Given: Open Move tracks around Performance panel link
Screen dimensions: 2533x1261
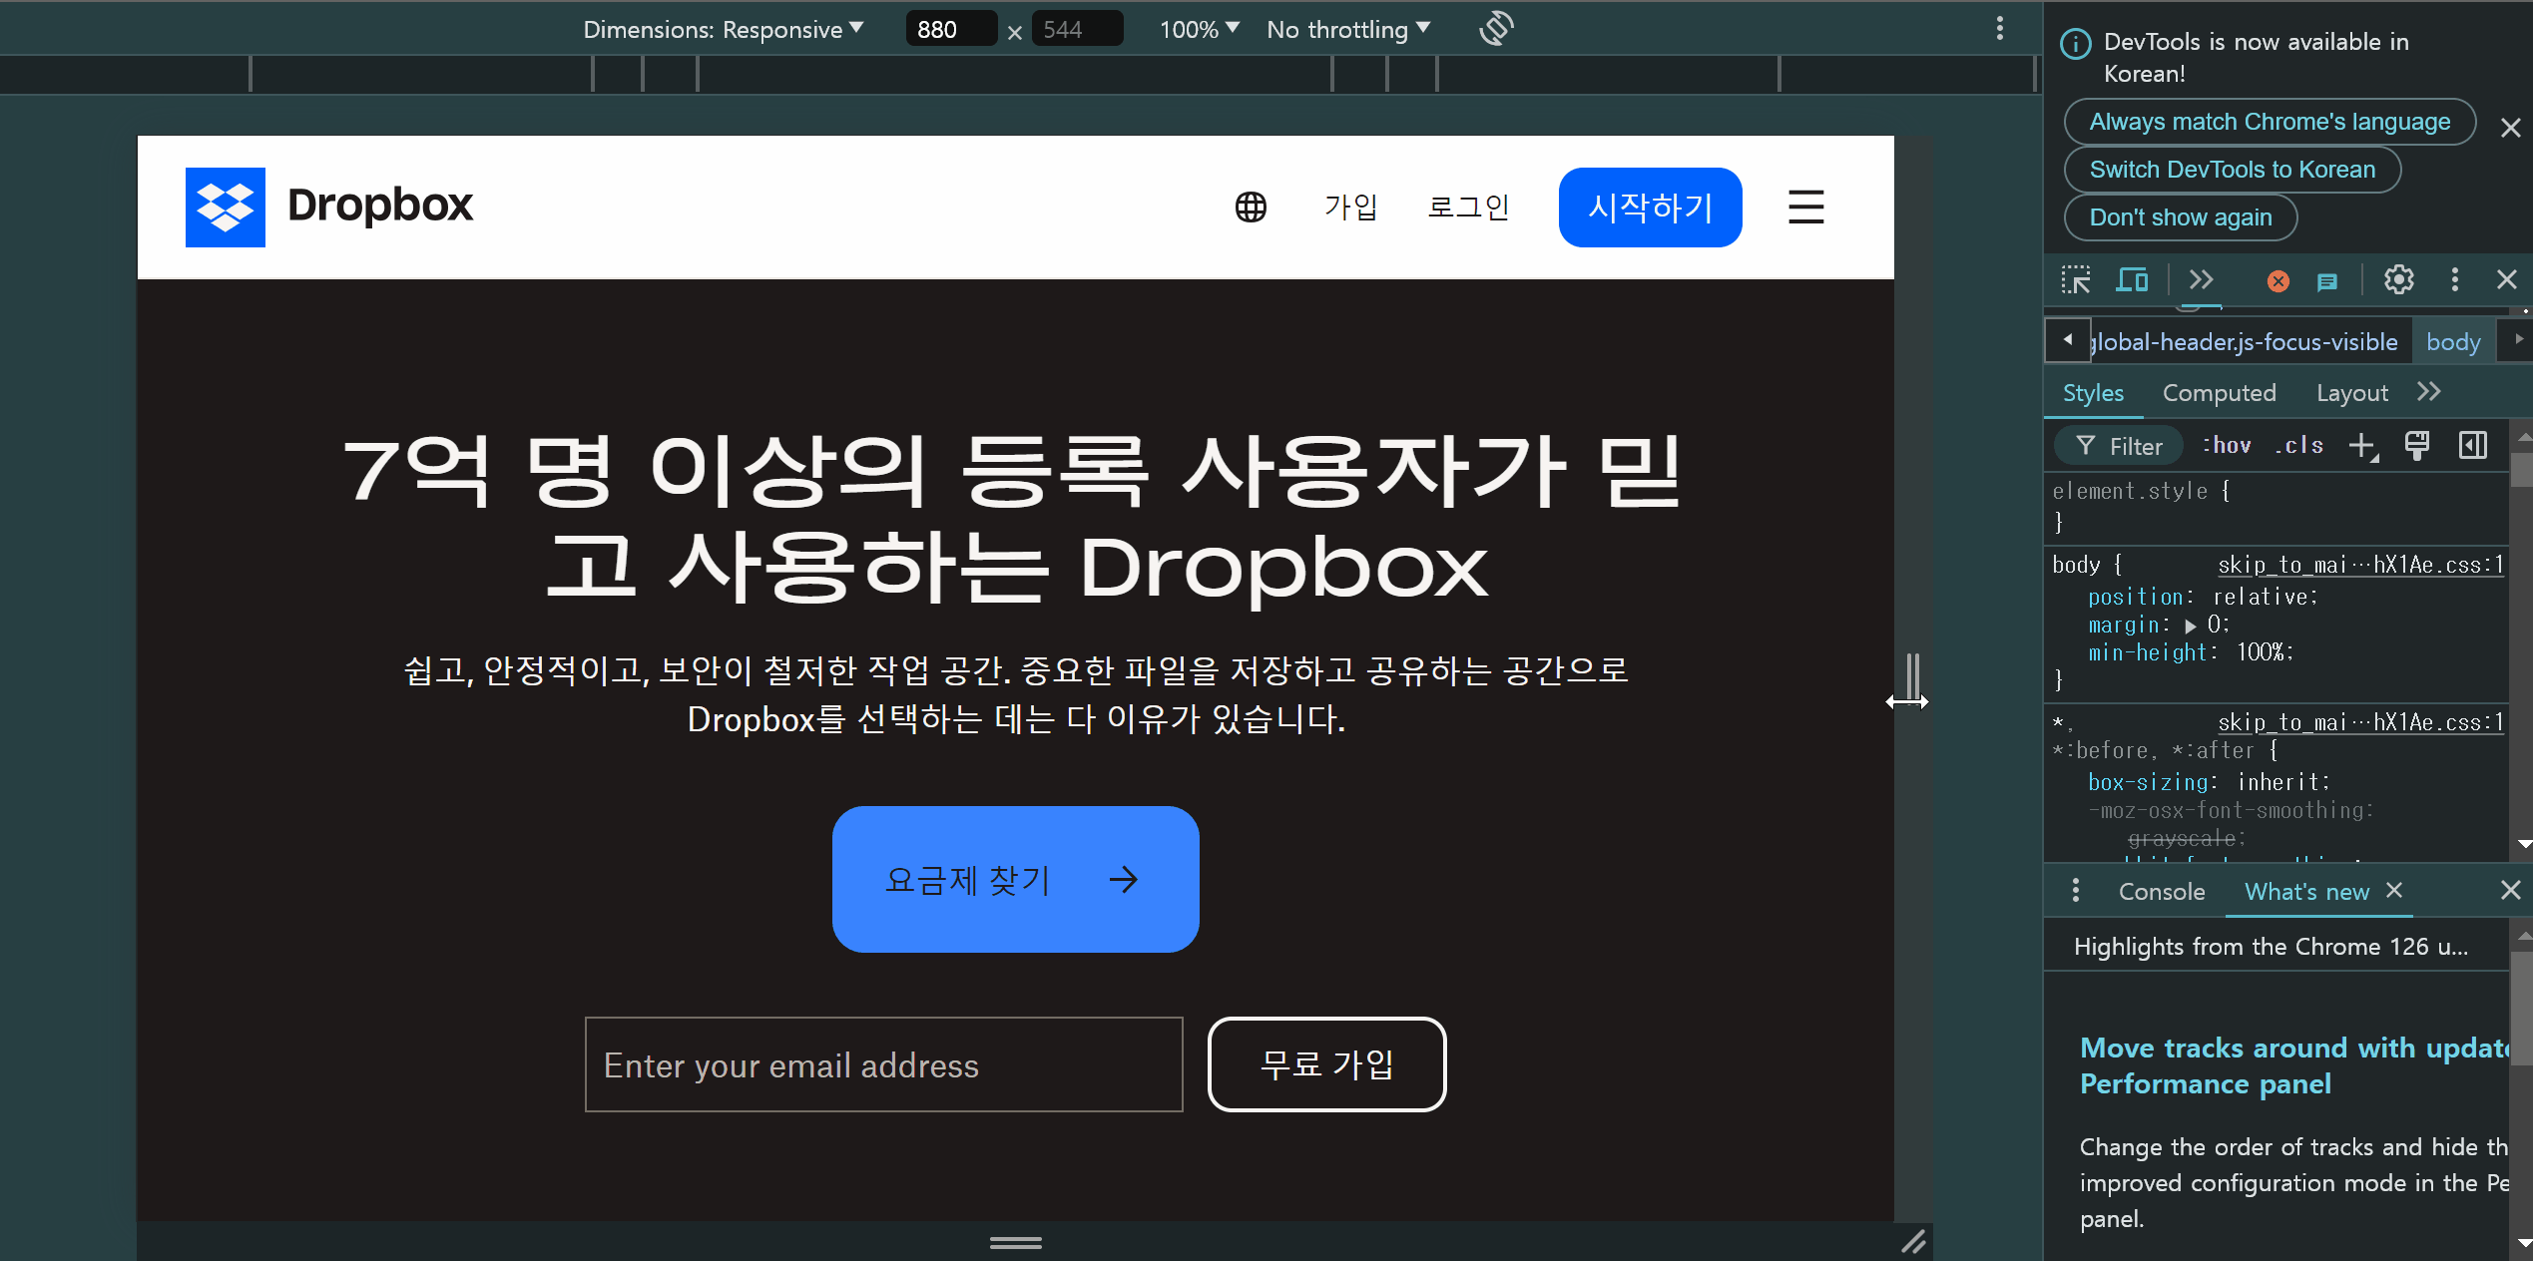Looking at the screenshot, I should pos(2295,1065).
